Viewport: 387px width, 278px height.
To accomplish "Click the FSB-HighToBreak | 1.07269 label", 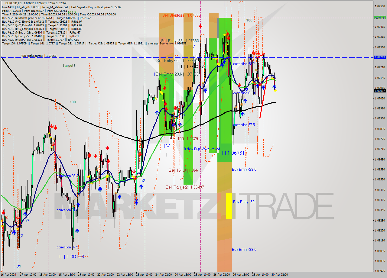I will (38, 56).
